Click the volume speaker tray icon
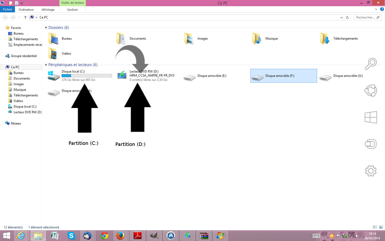Viewport: 385px width, 241px height. tap(357, 236)
